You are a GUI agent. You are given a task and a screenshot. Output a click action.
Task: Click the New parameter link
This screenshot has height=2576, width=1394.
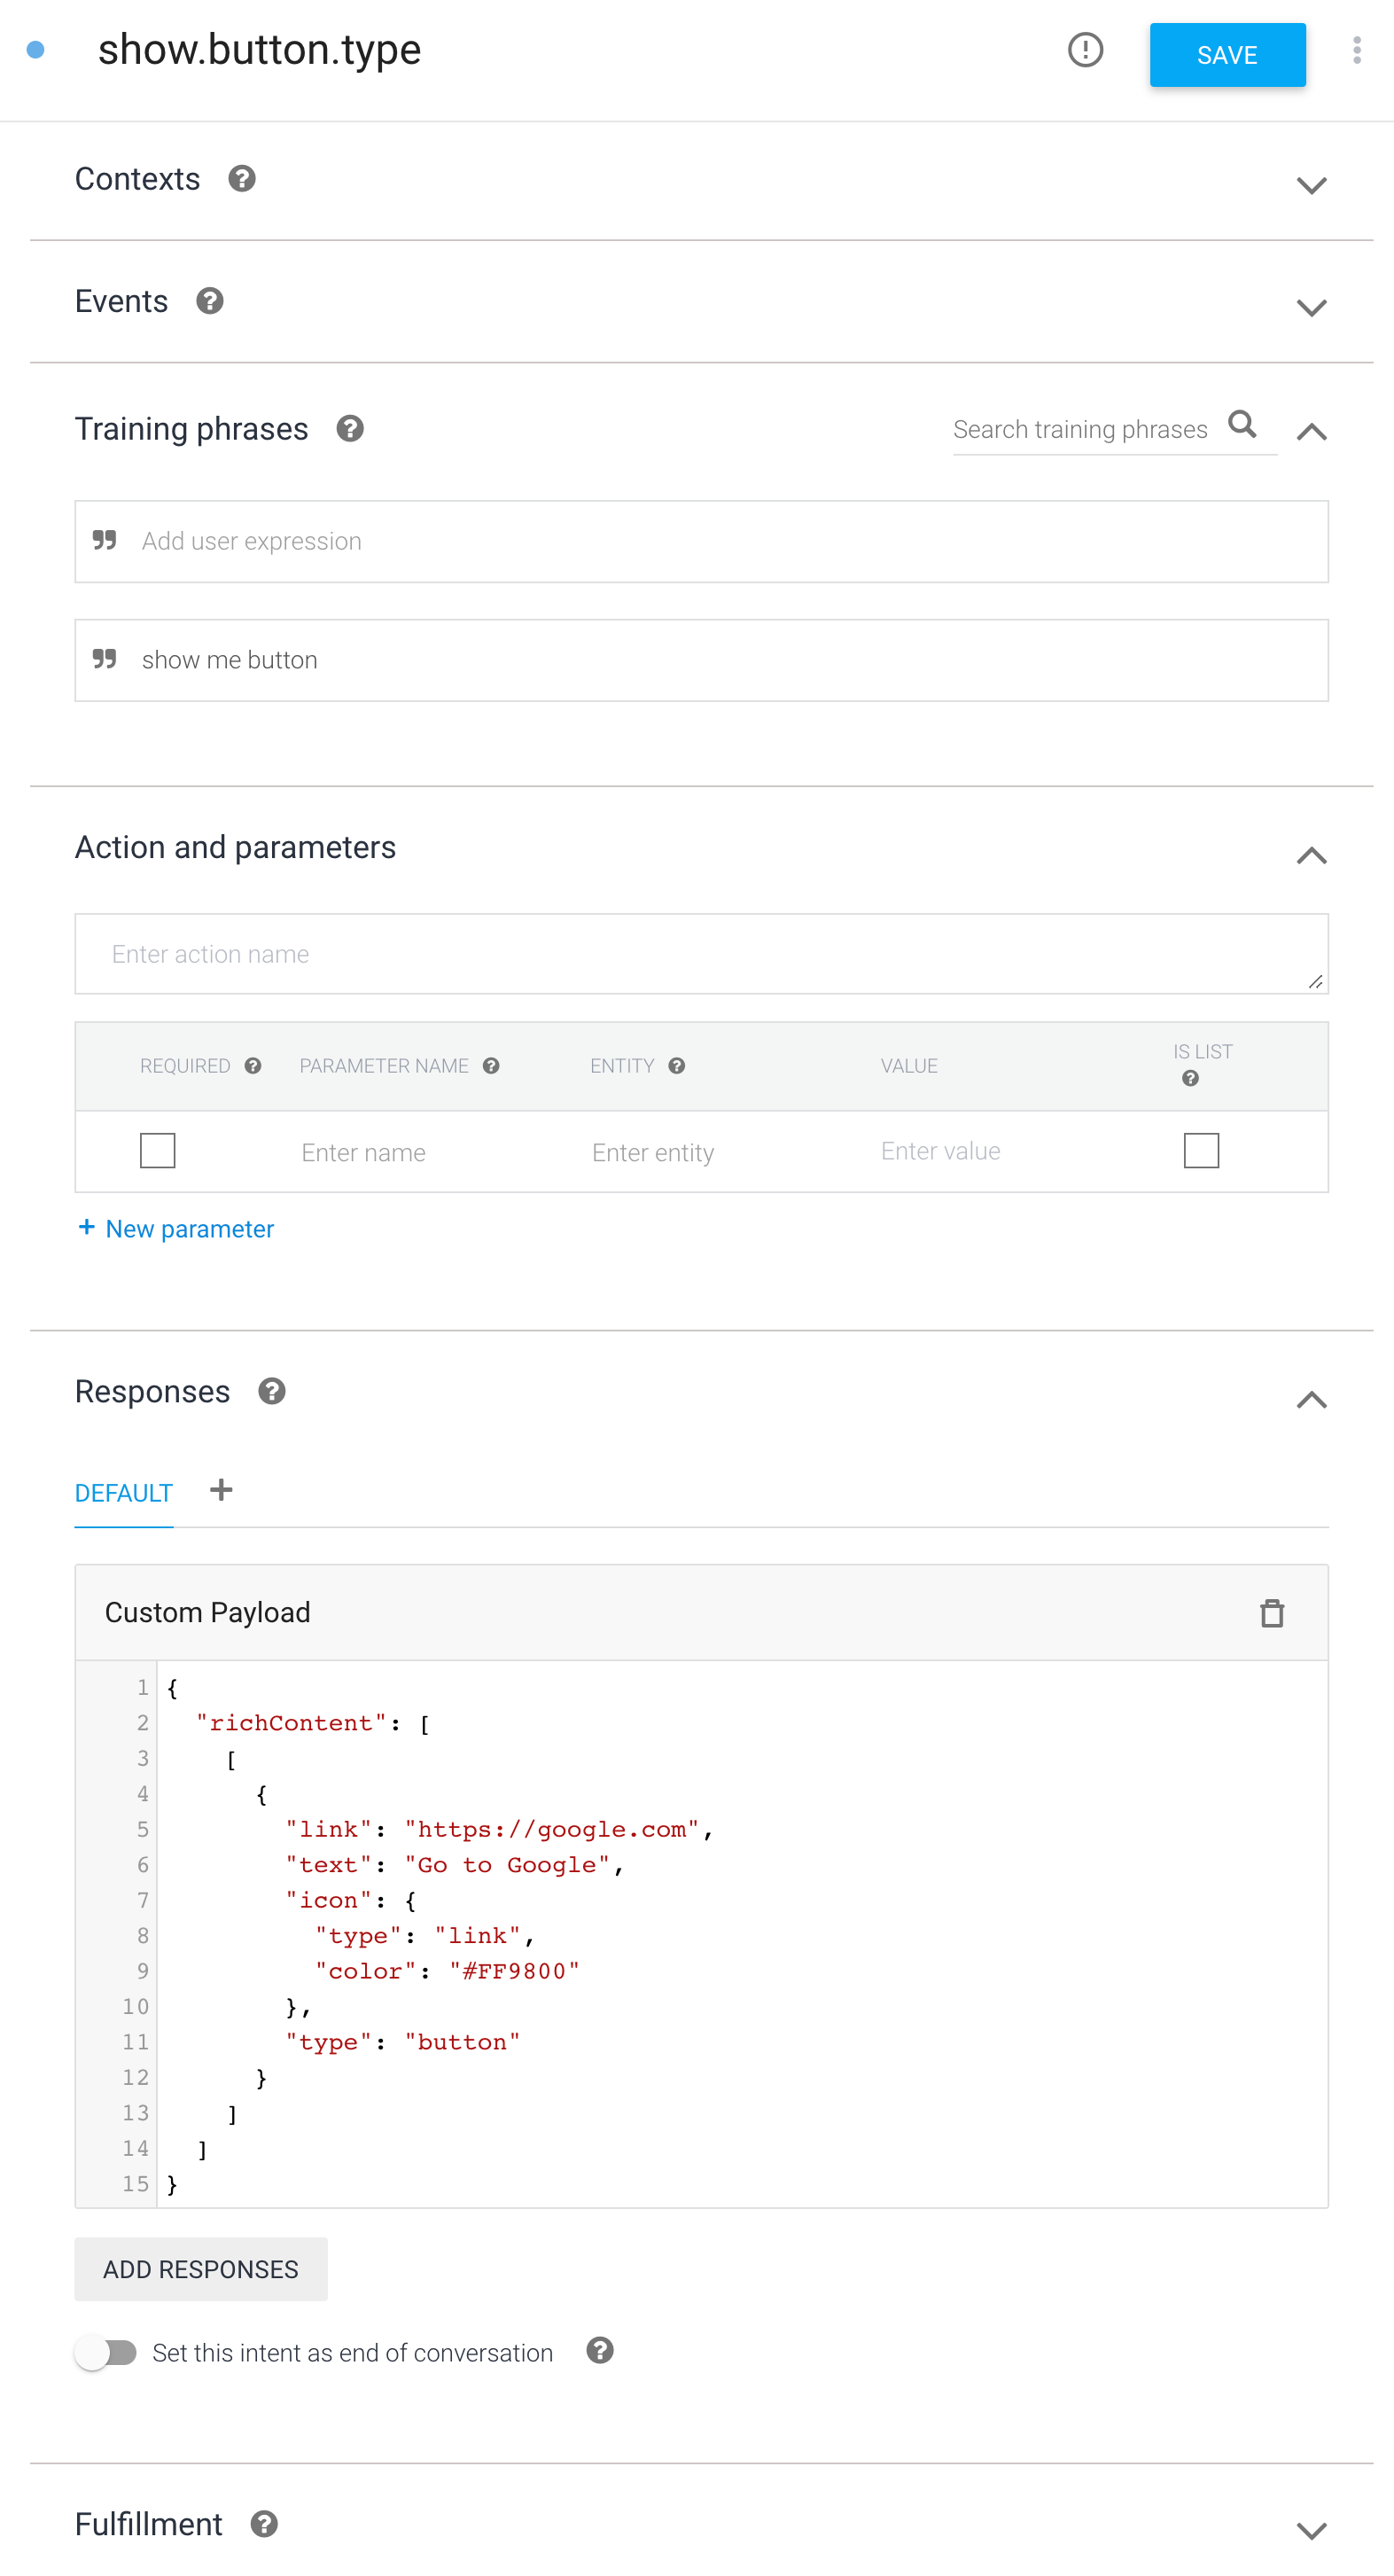176,1229
